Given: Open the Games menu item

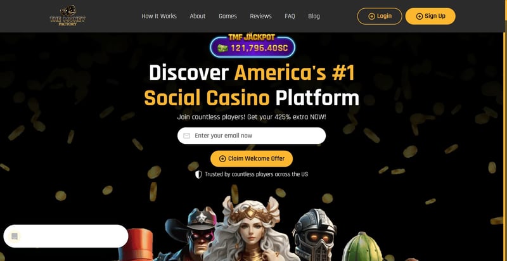Looking at the screenshot, I should coord(228,16).
